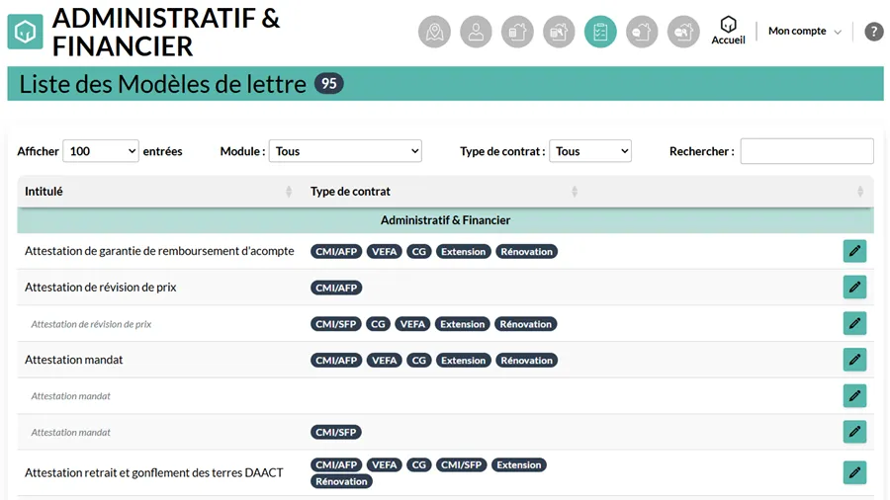Click the CMI/SFP tag in the DAACT row
Screen dimensions: 890x500
tap(461, 464)
